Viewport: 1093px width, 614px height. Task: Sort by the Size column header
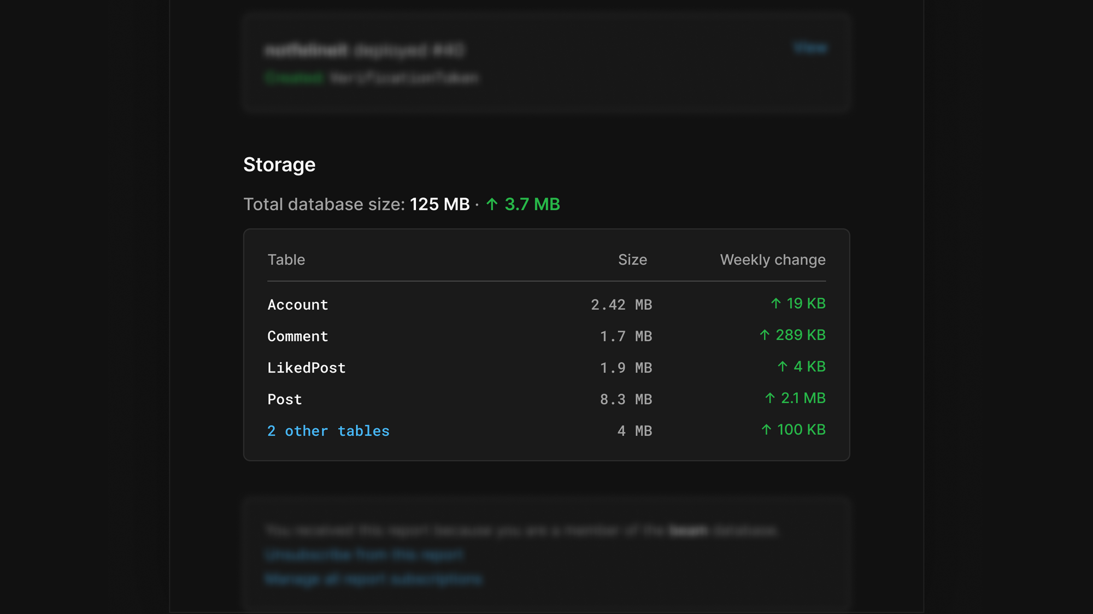[632, 259]
